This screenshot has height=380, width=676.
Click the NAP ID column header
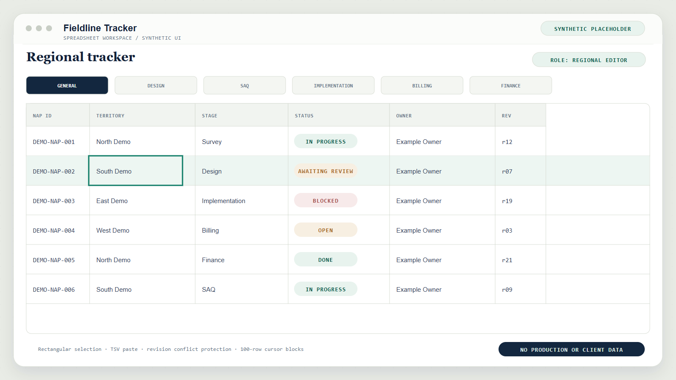(58, 115)
